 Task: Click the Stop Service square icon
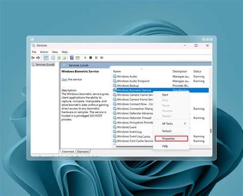tap(91, 58)
